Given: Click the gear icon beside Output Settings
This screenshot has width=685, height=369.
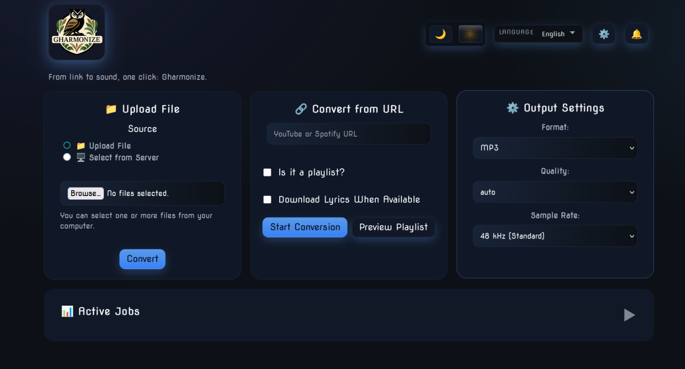Looking at the screenshot, I should pyautogui.click(x=513, y=108).
